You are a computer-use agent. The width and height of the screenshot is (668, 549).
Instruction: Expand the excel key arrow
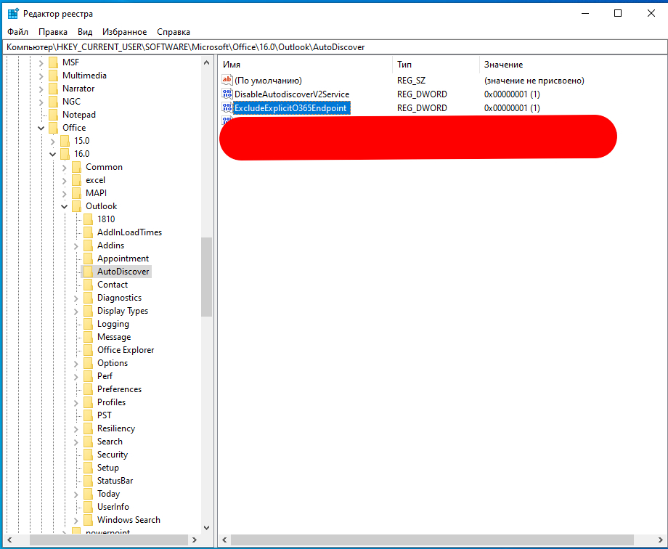[x=64, y=181]
